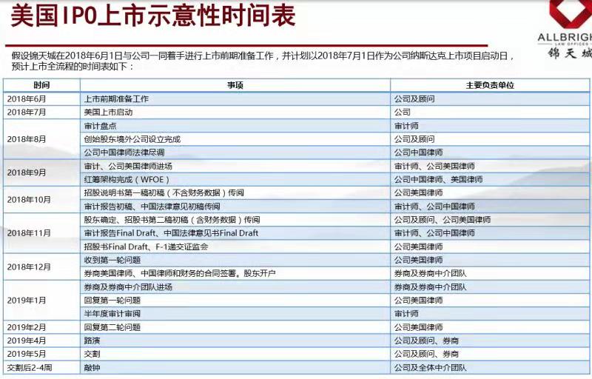Click the 2018年10月 time cell
Screen dimensions: 592x379
point(28,199)
